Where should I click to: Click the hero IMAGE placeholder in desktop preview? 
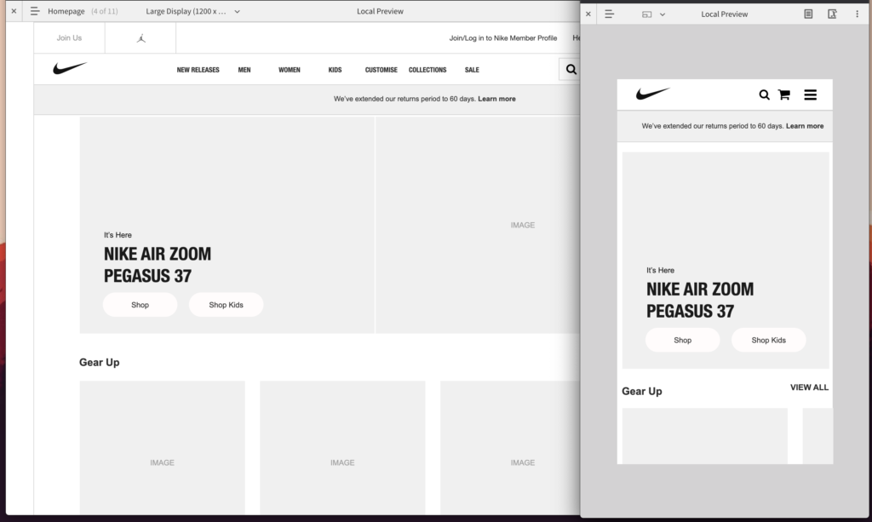point(478,225)
